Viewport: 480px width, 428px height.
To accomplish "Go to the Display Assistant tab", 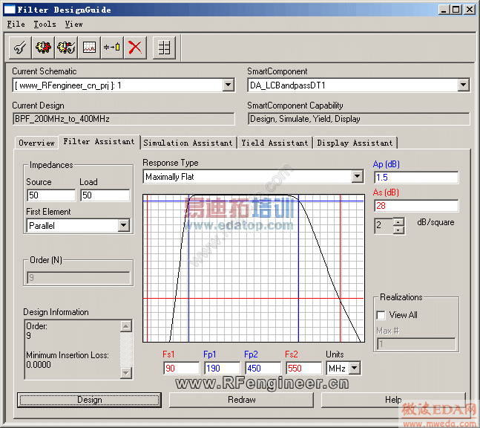I will tap(355, 143).
